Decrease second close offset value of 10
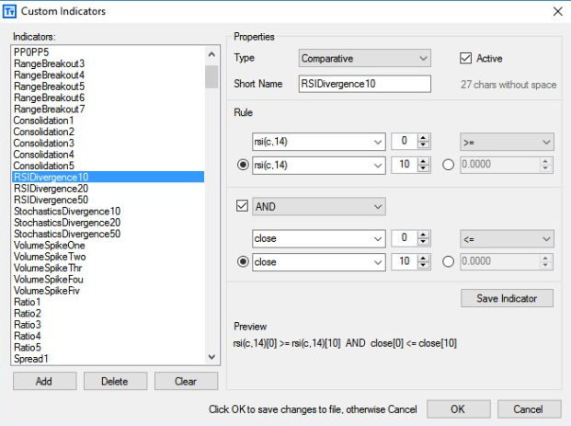Screen dimensions: 571x426 (423, 266)
